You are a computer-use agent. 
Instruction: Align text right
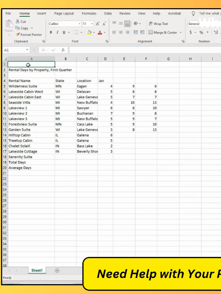(127, 32)
